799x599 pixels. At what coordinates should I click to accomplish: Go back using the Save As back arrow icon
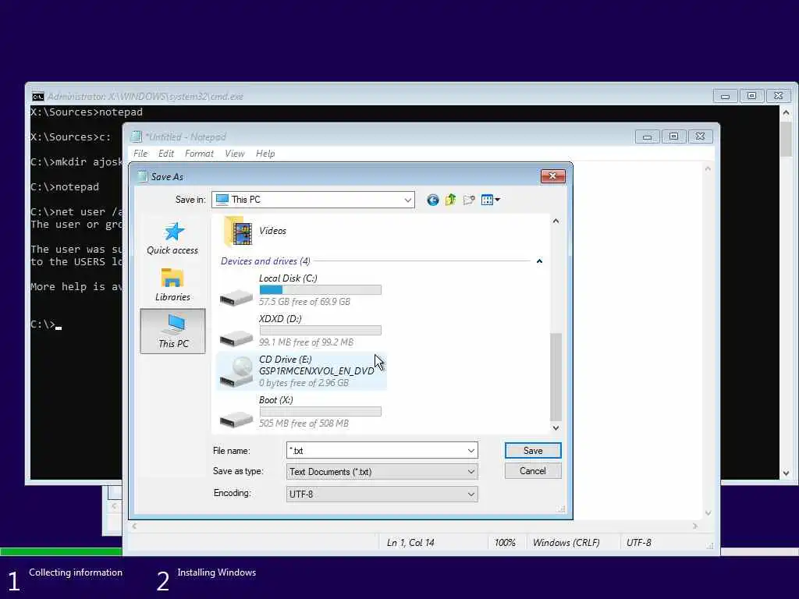click(x=432, y=200)
